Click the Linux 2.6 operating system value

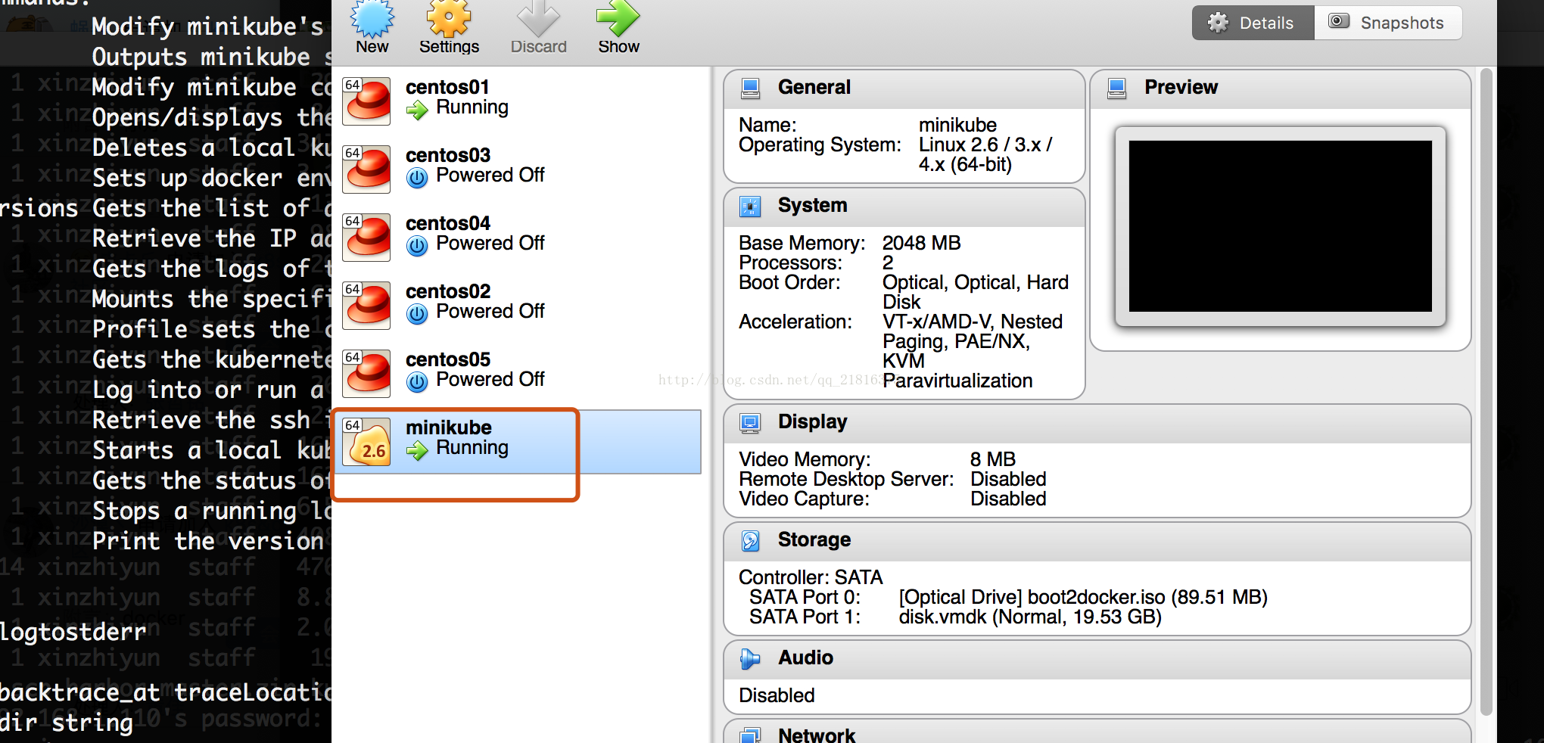[x=985, y=154]
